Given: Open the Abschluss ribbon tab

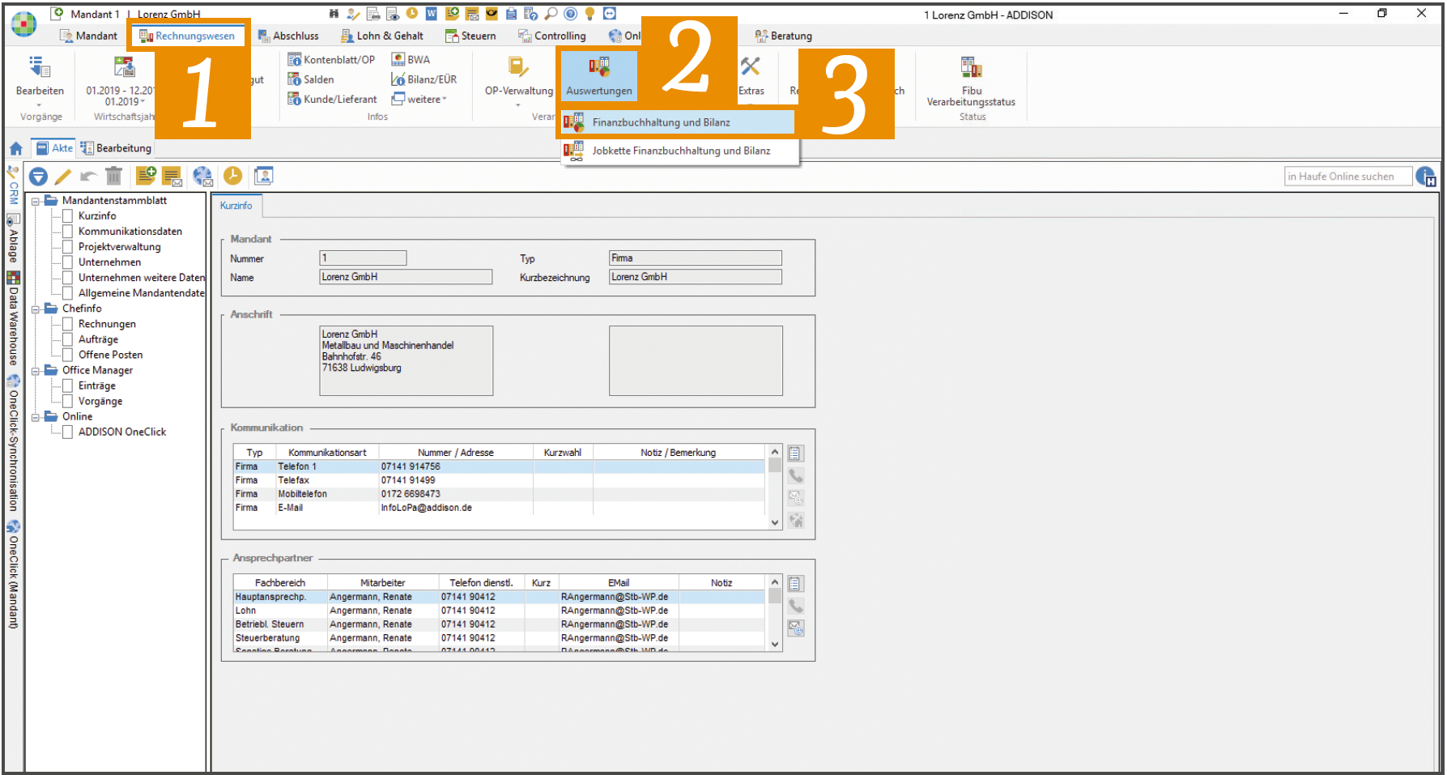Looking at the screenshot, I should 288,36.
